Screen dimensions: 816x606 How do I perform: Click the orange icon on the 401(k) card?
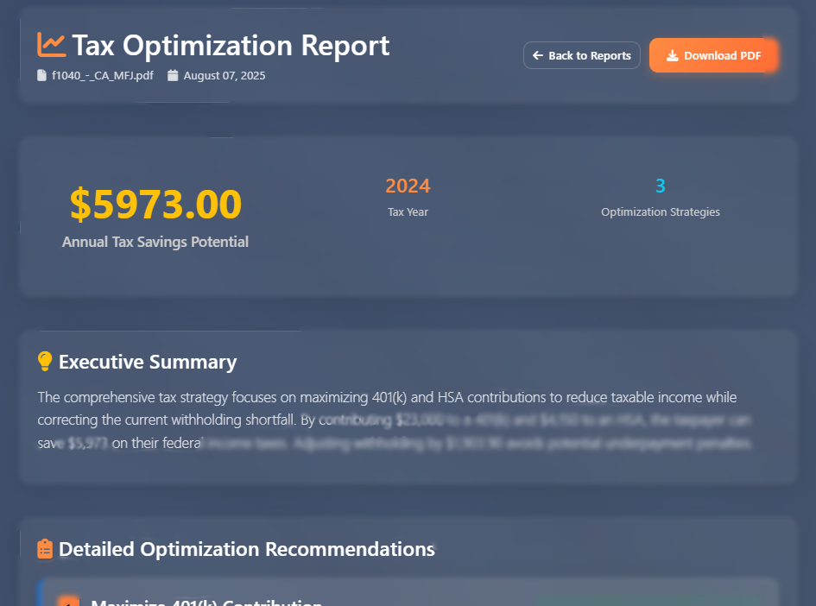coord(67,602)
